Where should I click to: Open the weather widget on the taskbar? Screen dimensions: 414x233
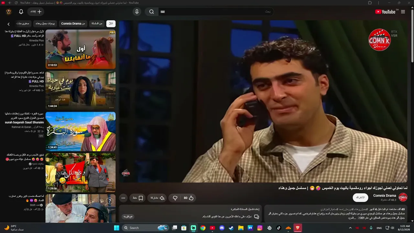click(x=14, y=228)
